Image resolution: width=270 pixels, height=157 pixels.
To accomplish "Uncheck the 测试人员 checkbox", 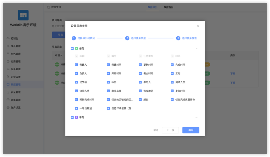I will 172,82.
